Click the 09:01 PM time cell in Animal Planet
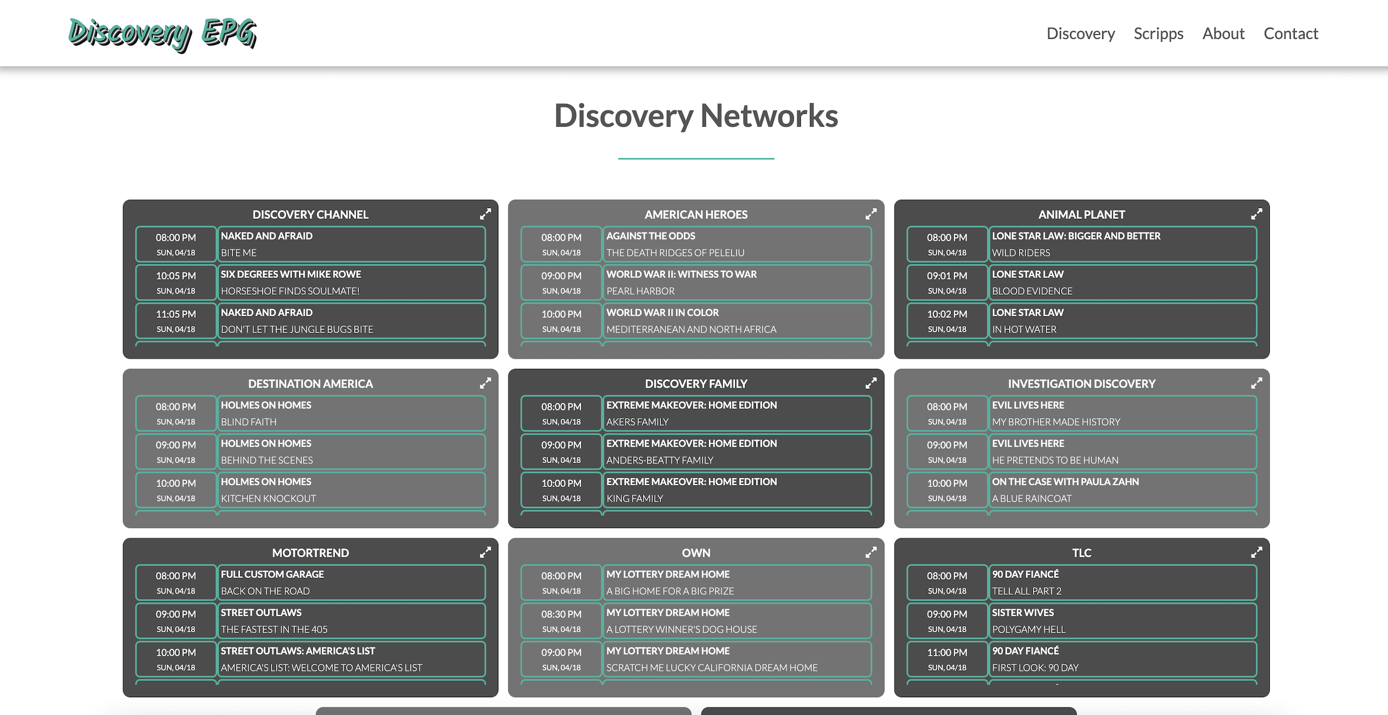Image resolution: width=1388 pixels, height=715 pixels. [947, 282]
